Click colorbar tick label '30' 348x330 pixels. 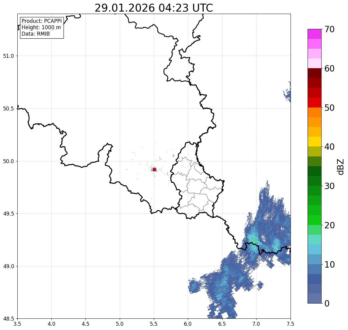click(329, 186)
